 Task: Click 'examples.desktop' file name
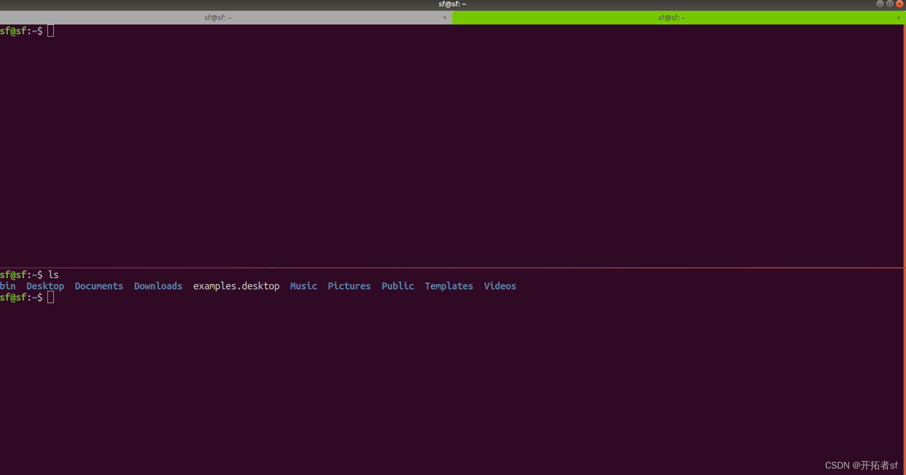click(x=236, y=286)
